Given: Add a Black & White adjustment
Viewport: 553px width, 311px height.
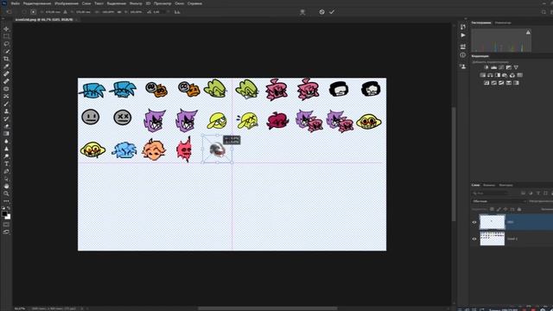Looking at the screenshot, I should (x=498, y=75).
